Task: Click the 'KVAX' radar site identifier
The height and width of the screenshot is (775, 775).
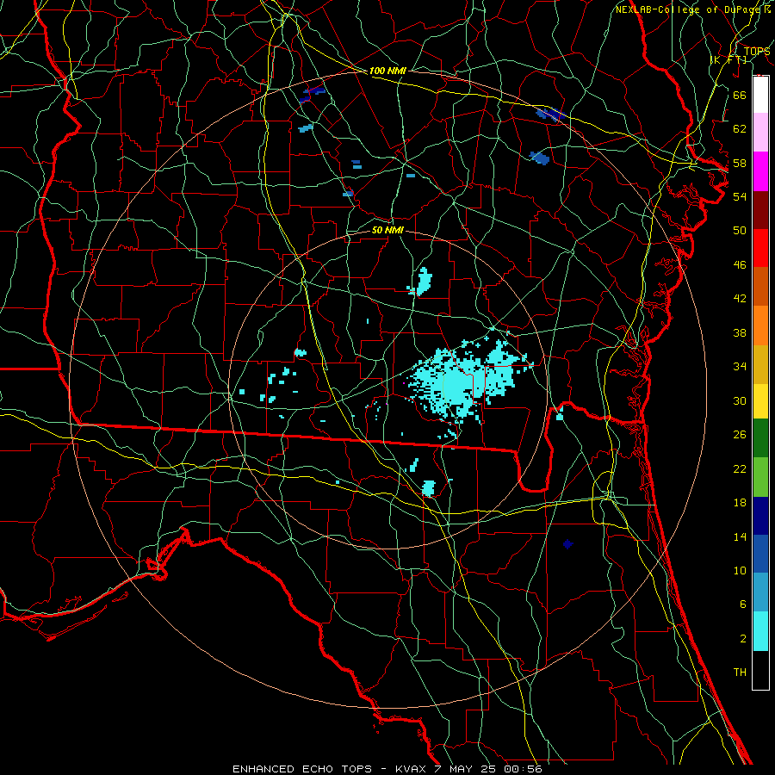Action: (411, 769)
